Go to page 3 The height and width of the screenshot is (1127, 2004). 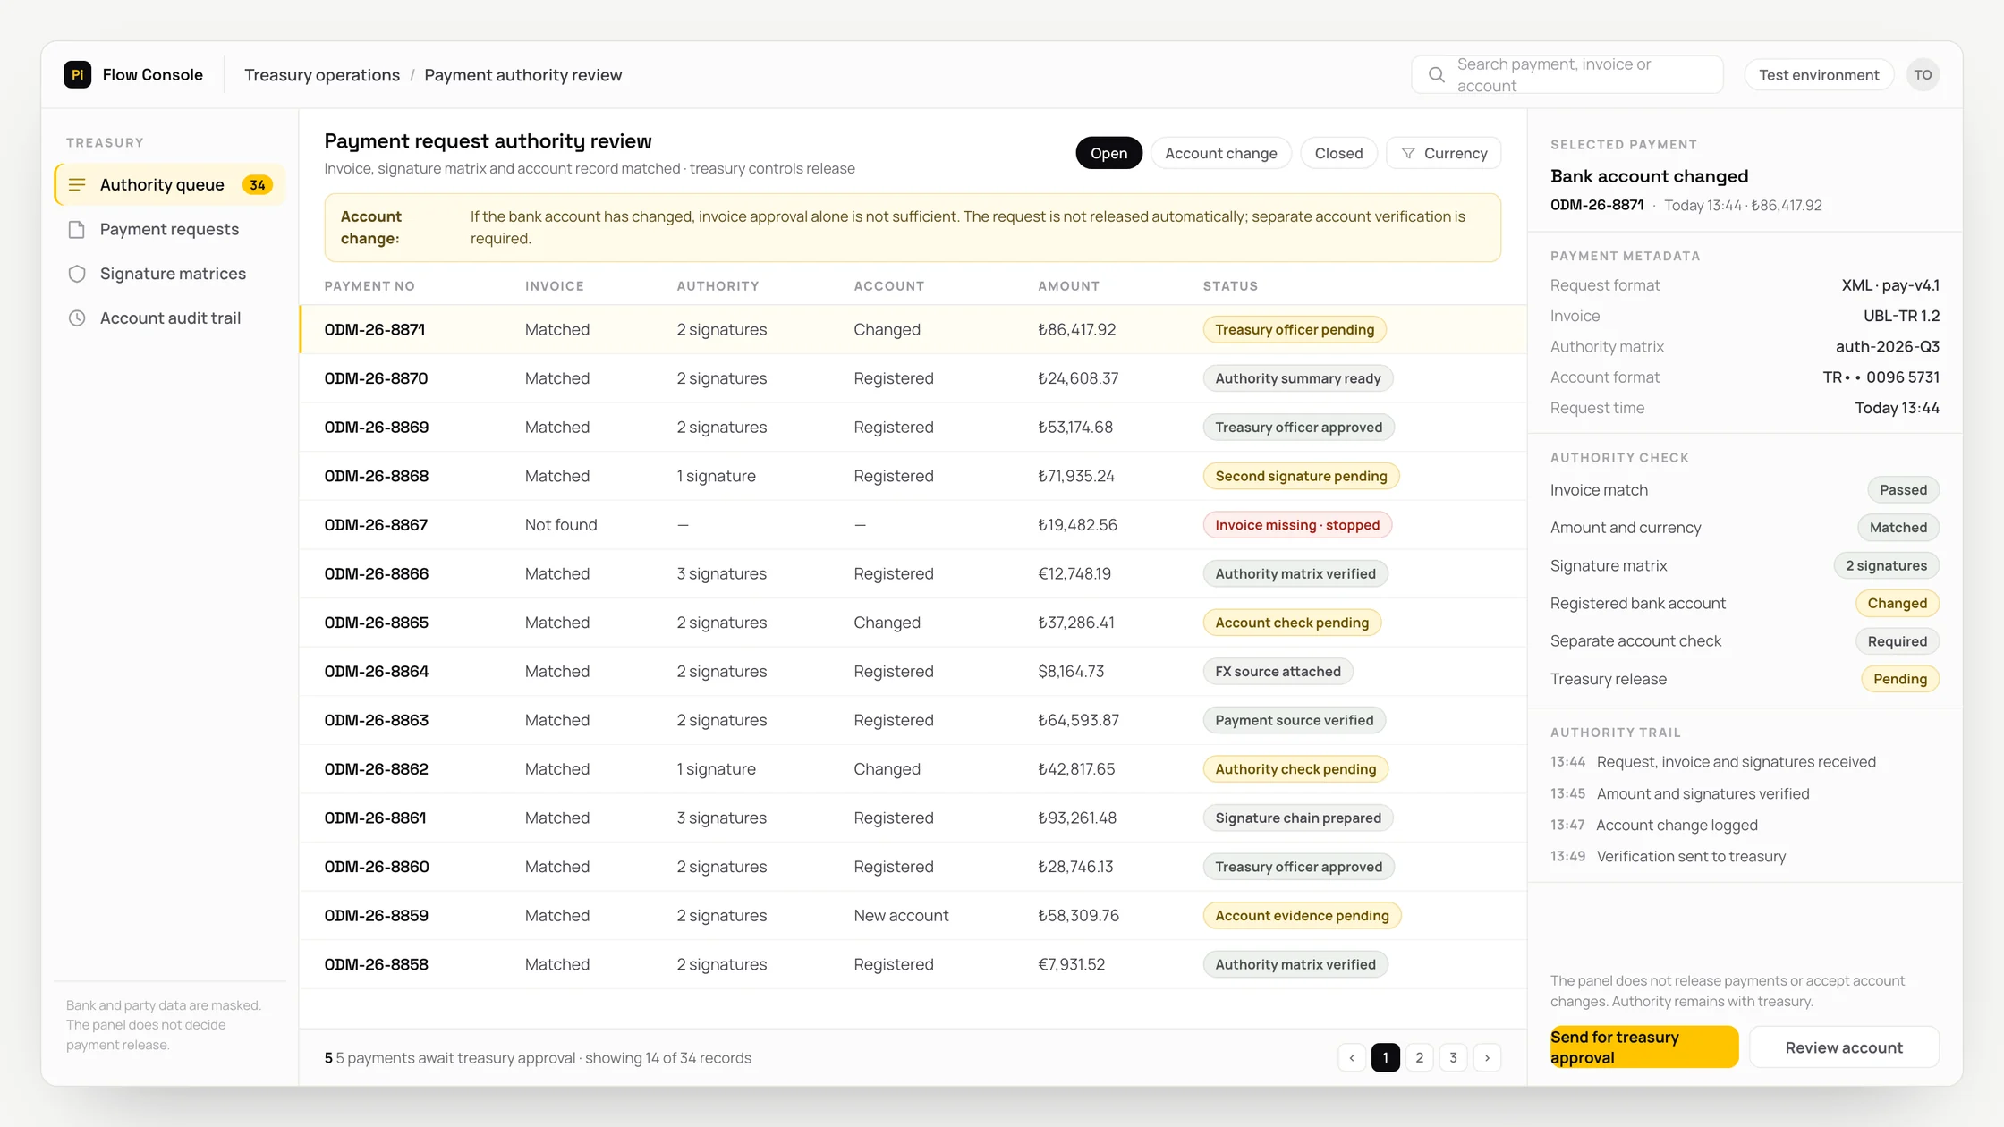point(1453,1057)
